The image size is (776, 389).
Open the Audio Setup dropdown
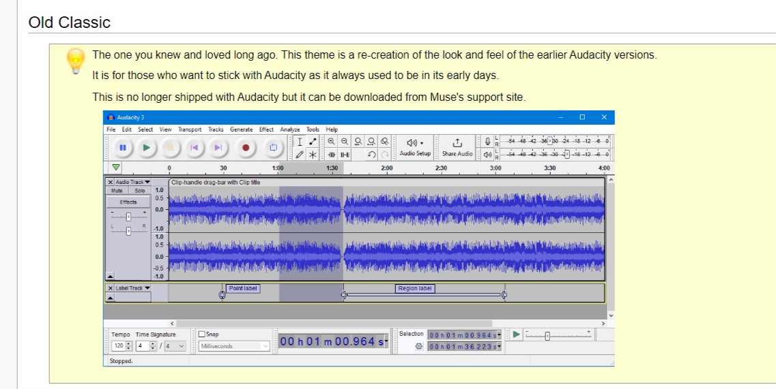pos(415,147)
